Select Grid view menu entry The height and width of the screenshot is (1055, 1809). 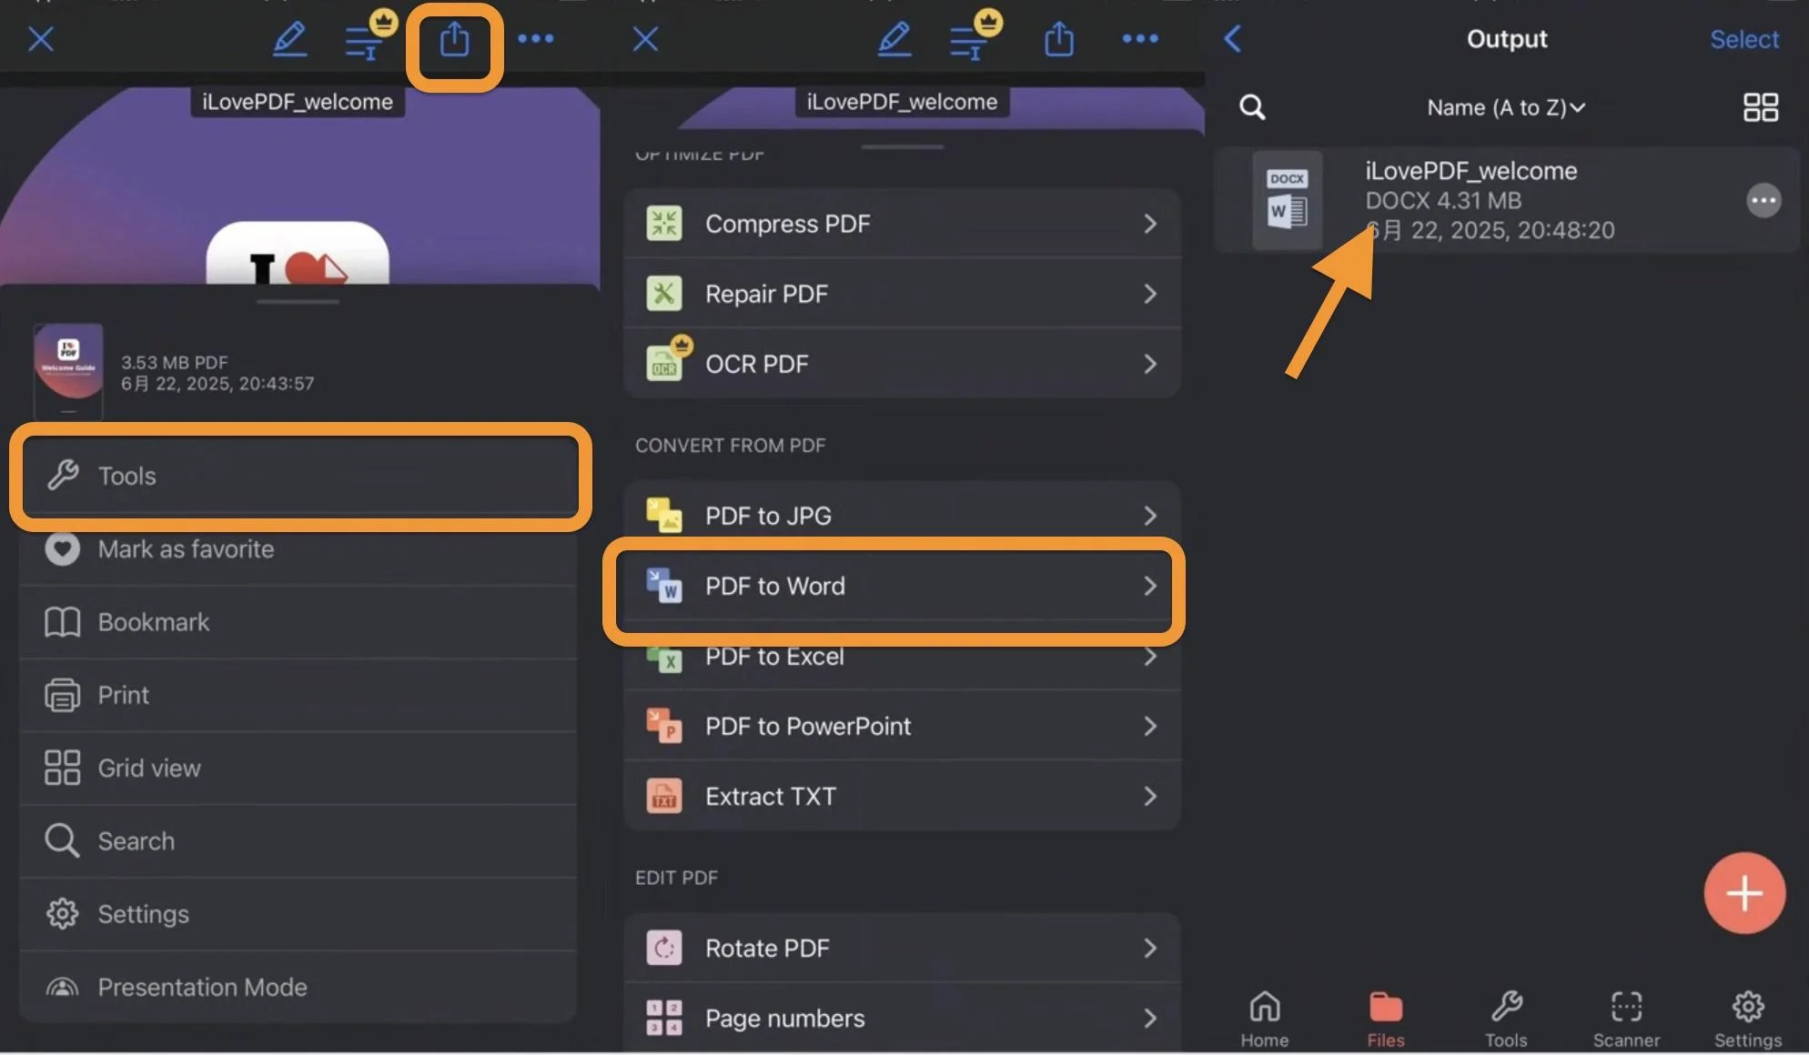tap(298, 769)
